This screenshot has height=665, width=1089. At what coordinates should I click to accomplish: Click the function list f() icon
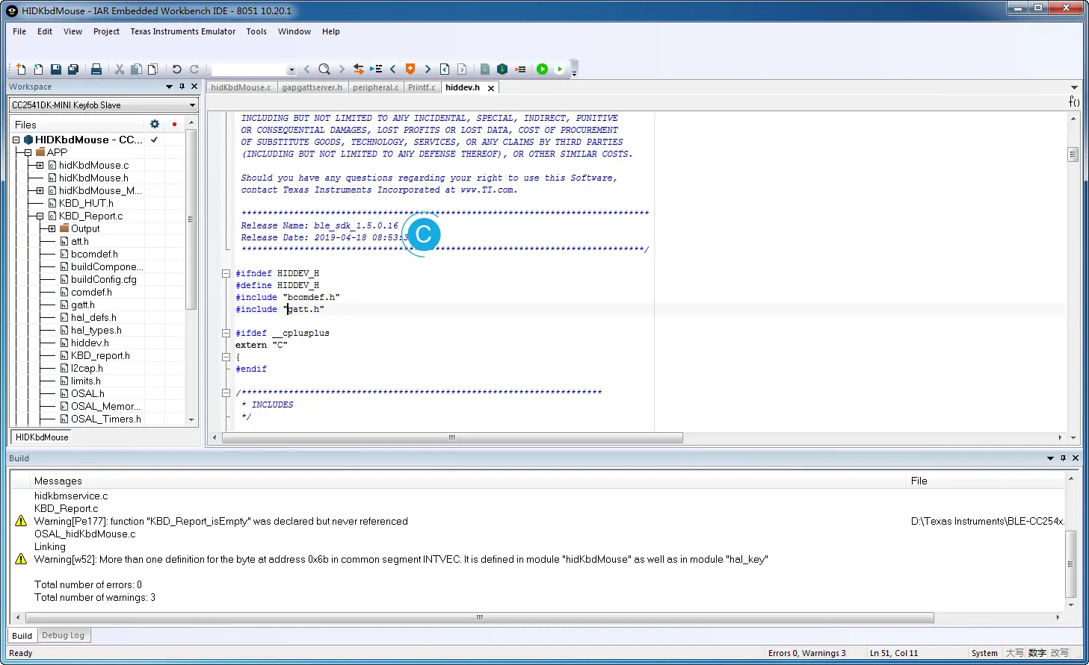[1074, 102]
